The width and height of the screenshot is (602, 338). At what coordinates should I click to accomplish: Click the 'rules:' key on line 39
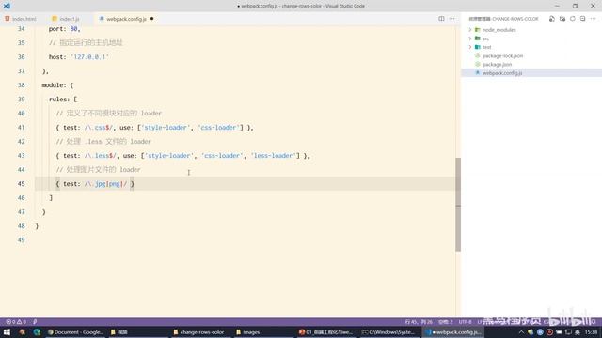[59, 100]
